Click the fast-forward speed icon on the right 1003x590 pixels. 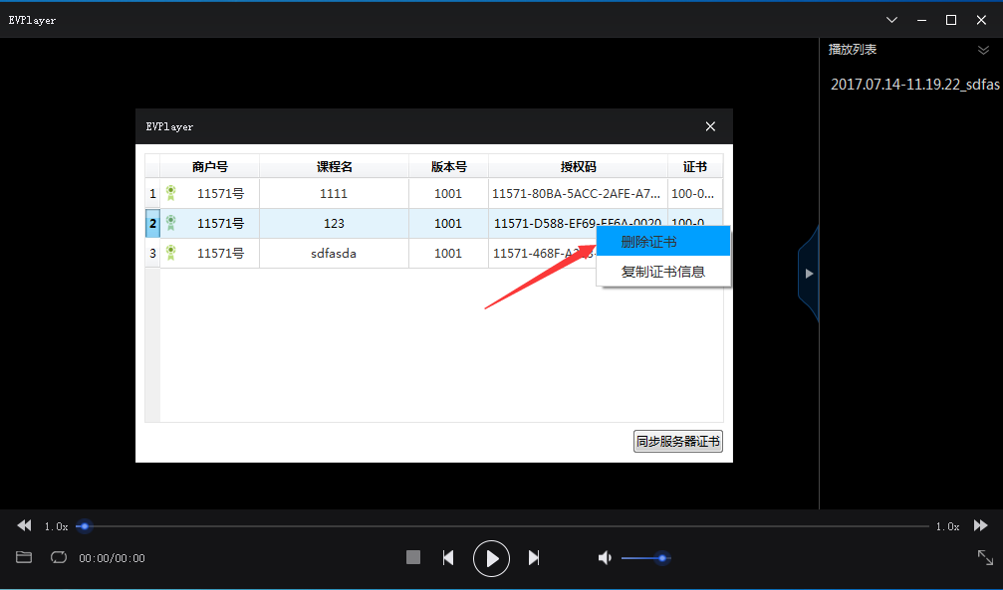click(980, 525)
